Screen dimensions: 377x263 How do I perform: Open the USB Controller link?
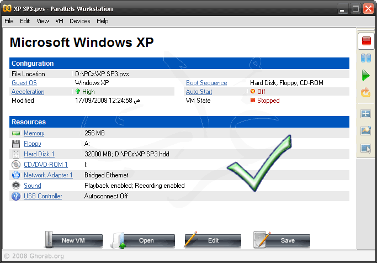43,196
